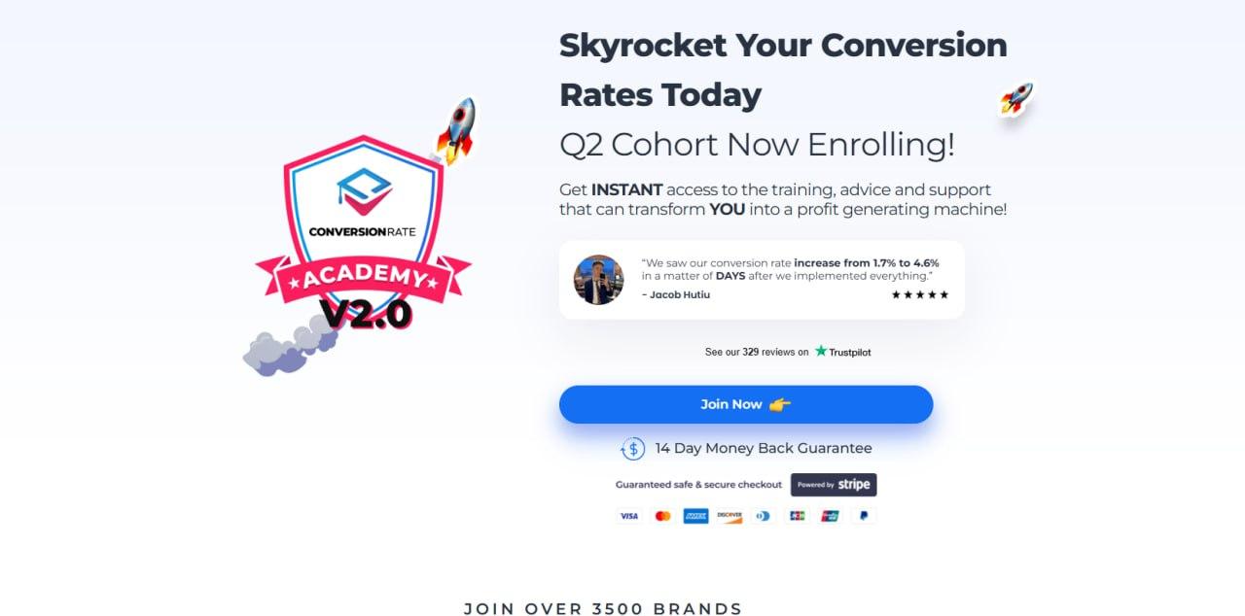Click the JCB card icon
This screenshot has width=1245, height=616.
797,516
